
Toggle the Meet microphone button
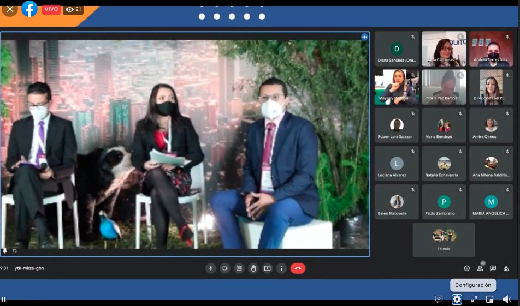click(211, 268)
